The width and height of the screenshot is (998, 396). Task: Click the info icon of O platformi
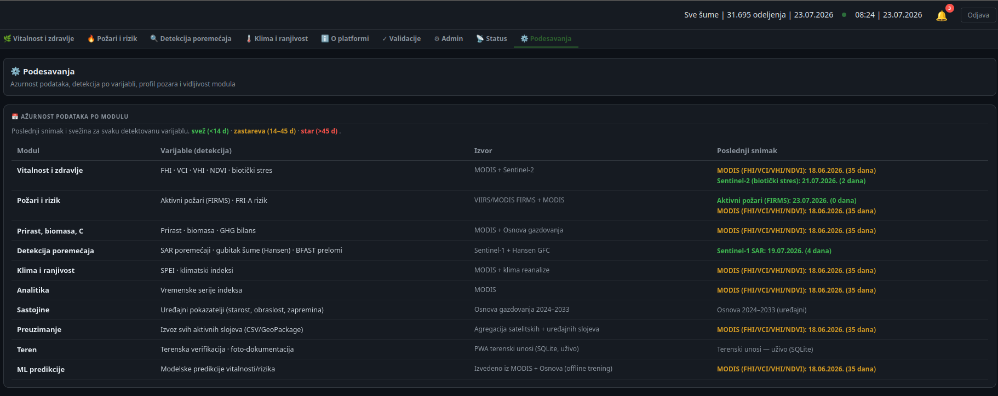(x=325, y=38)
